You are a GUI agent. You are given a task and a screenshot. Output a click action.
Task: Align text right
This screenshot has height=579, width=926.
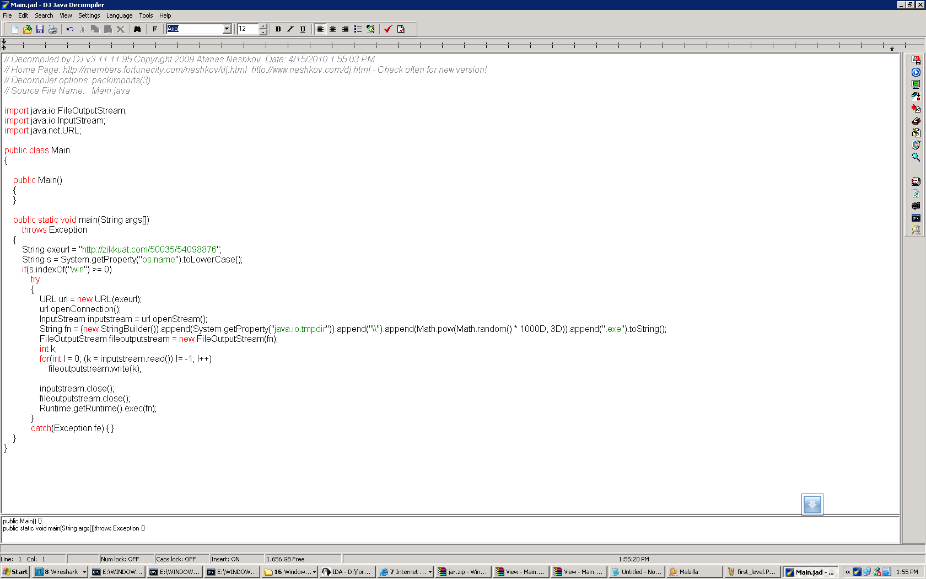[x=345, y=29]
